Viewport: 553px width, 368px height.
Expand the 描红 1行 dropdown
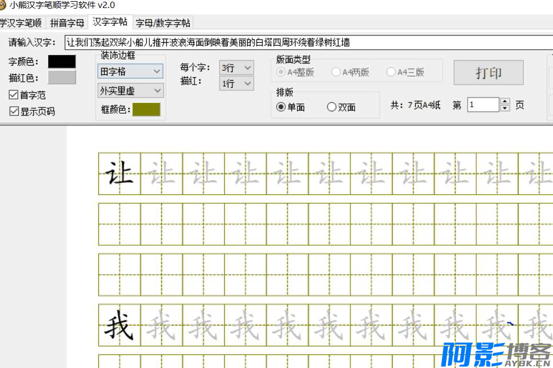pyautogui.click(x=236, y=83)
